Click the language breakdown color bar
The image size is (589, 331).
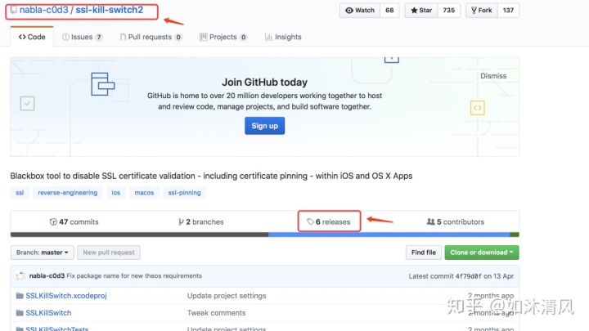(265, 235)
